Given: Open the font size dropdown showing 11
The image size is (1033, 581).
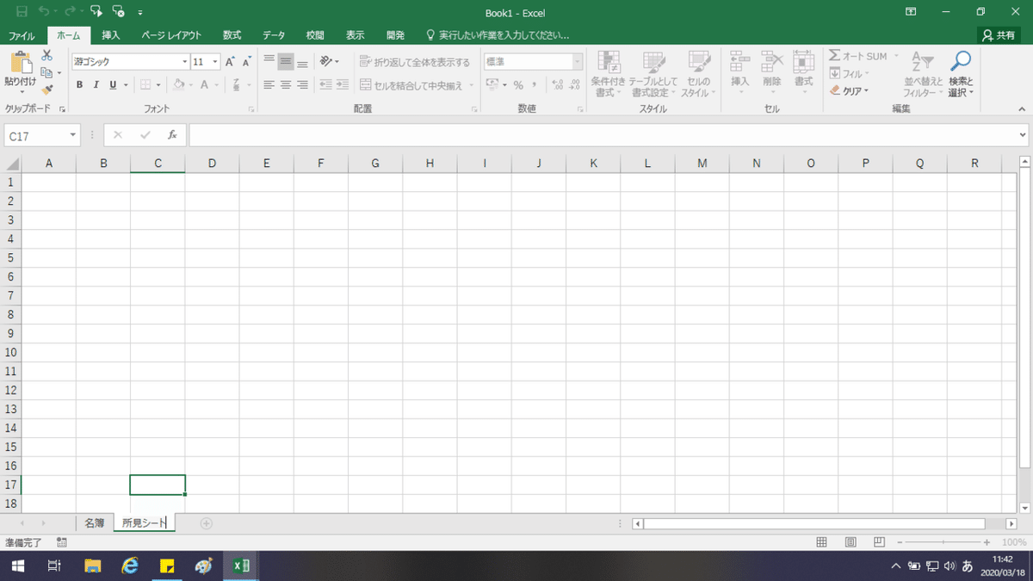Looking at the screenshot, I should [215, 62].
